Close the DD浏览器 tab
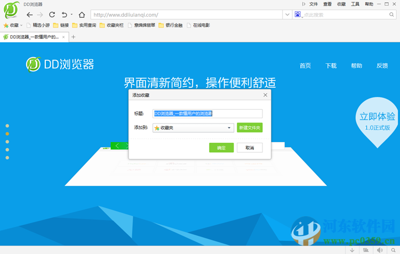The height and width of the screenshot is (254, 400). pos(63,37)
